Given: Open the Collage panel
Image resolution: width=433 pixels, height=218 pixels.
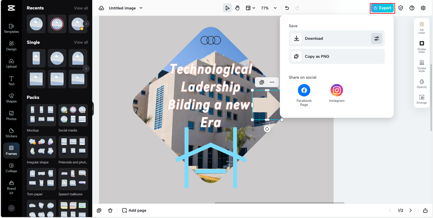Looking at the screenshot, I should click(11, 168).
